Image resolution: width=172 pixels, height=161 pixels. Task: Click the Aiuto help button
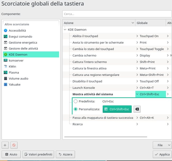pos(11,154)
